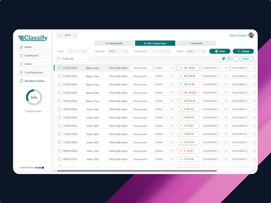271x203 pixels.
Task: Open the Sobre sidebar item
Action: (33, 64)
